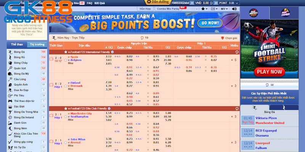
Task: Click GO NOW on the points banner
Action: 210,23
